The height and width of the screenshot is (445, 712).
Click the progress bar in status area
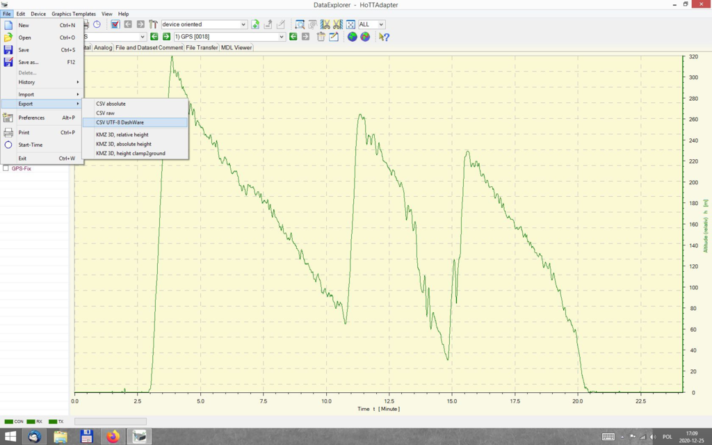tap(110, 421)
